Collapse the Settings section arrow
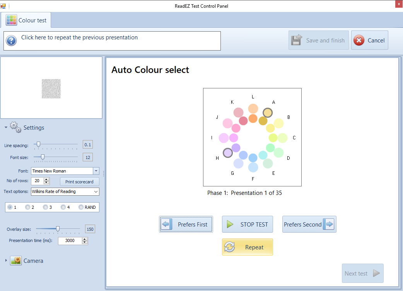 (x=6, y=128)
